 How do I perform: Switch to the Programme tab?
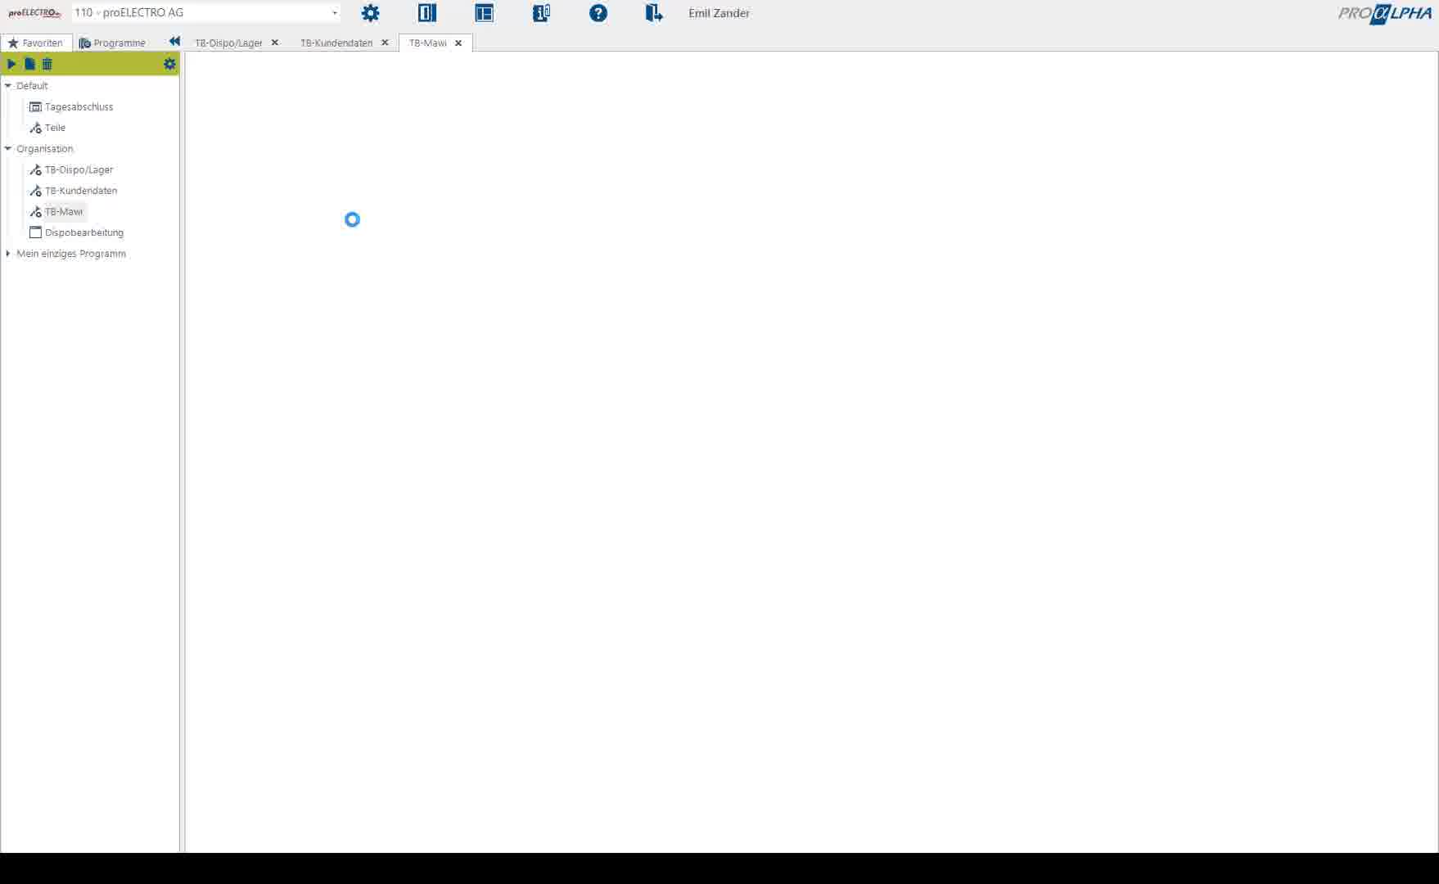coord(112,43)
